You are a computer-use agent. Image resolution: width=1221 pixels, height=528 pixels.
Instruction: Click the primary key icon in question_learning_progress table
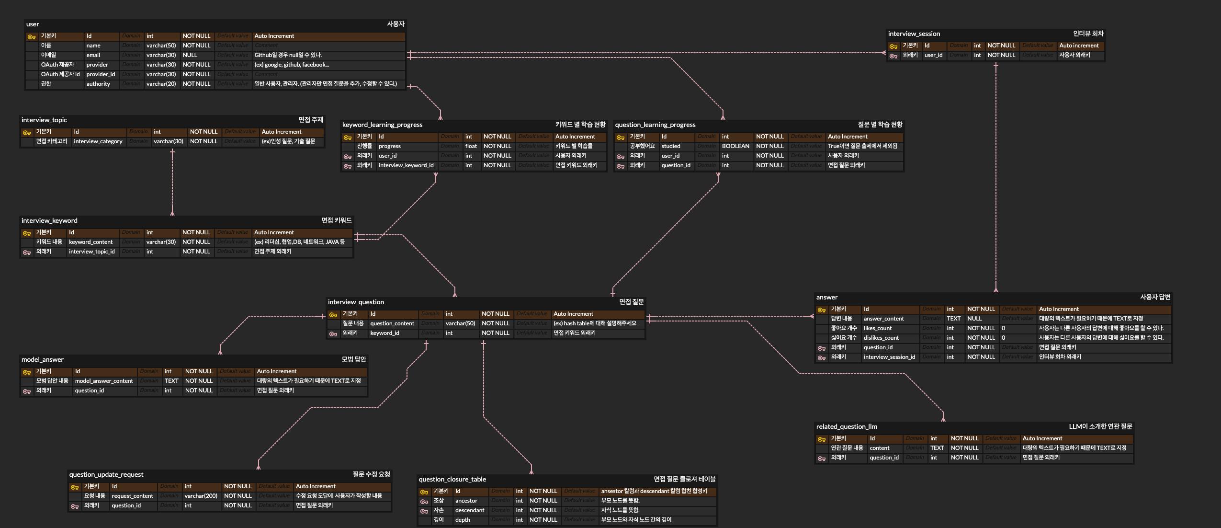pos(621,138)
